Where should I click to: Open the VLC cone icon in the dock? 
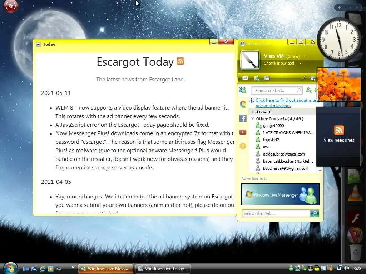355,193
